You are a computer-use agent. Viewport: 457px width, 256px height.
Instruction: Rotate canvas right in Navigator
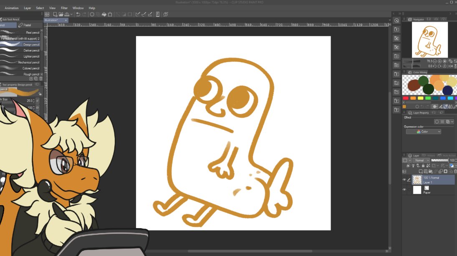point(439,66)
